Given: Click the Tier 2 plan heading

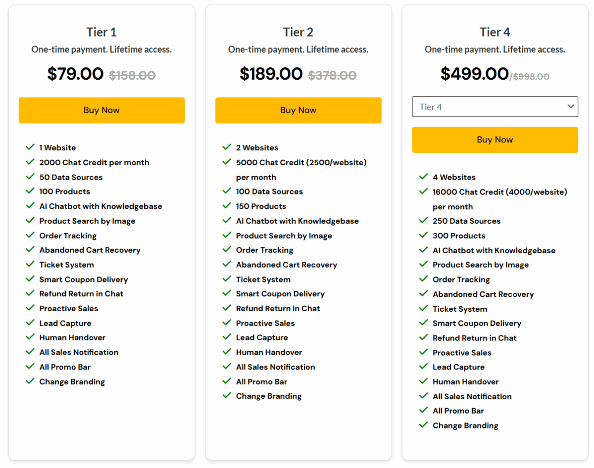Looking at the screenshot, I should pyautogui.click(x=298, y=32).
